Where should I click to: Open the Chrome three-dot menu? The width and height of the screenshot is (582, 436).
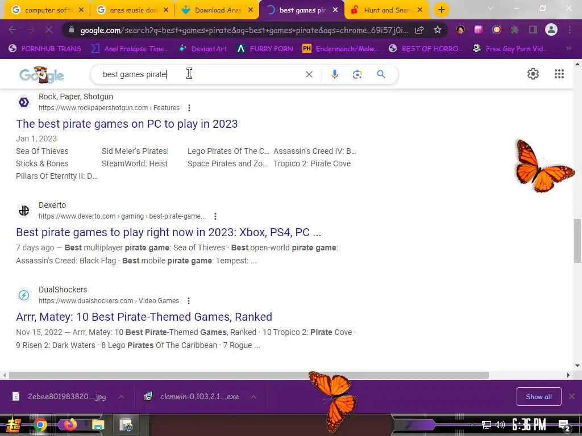569,30
